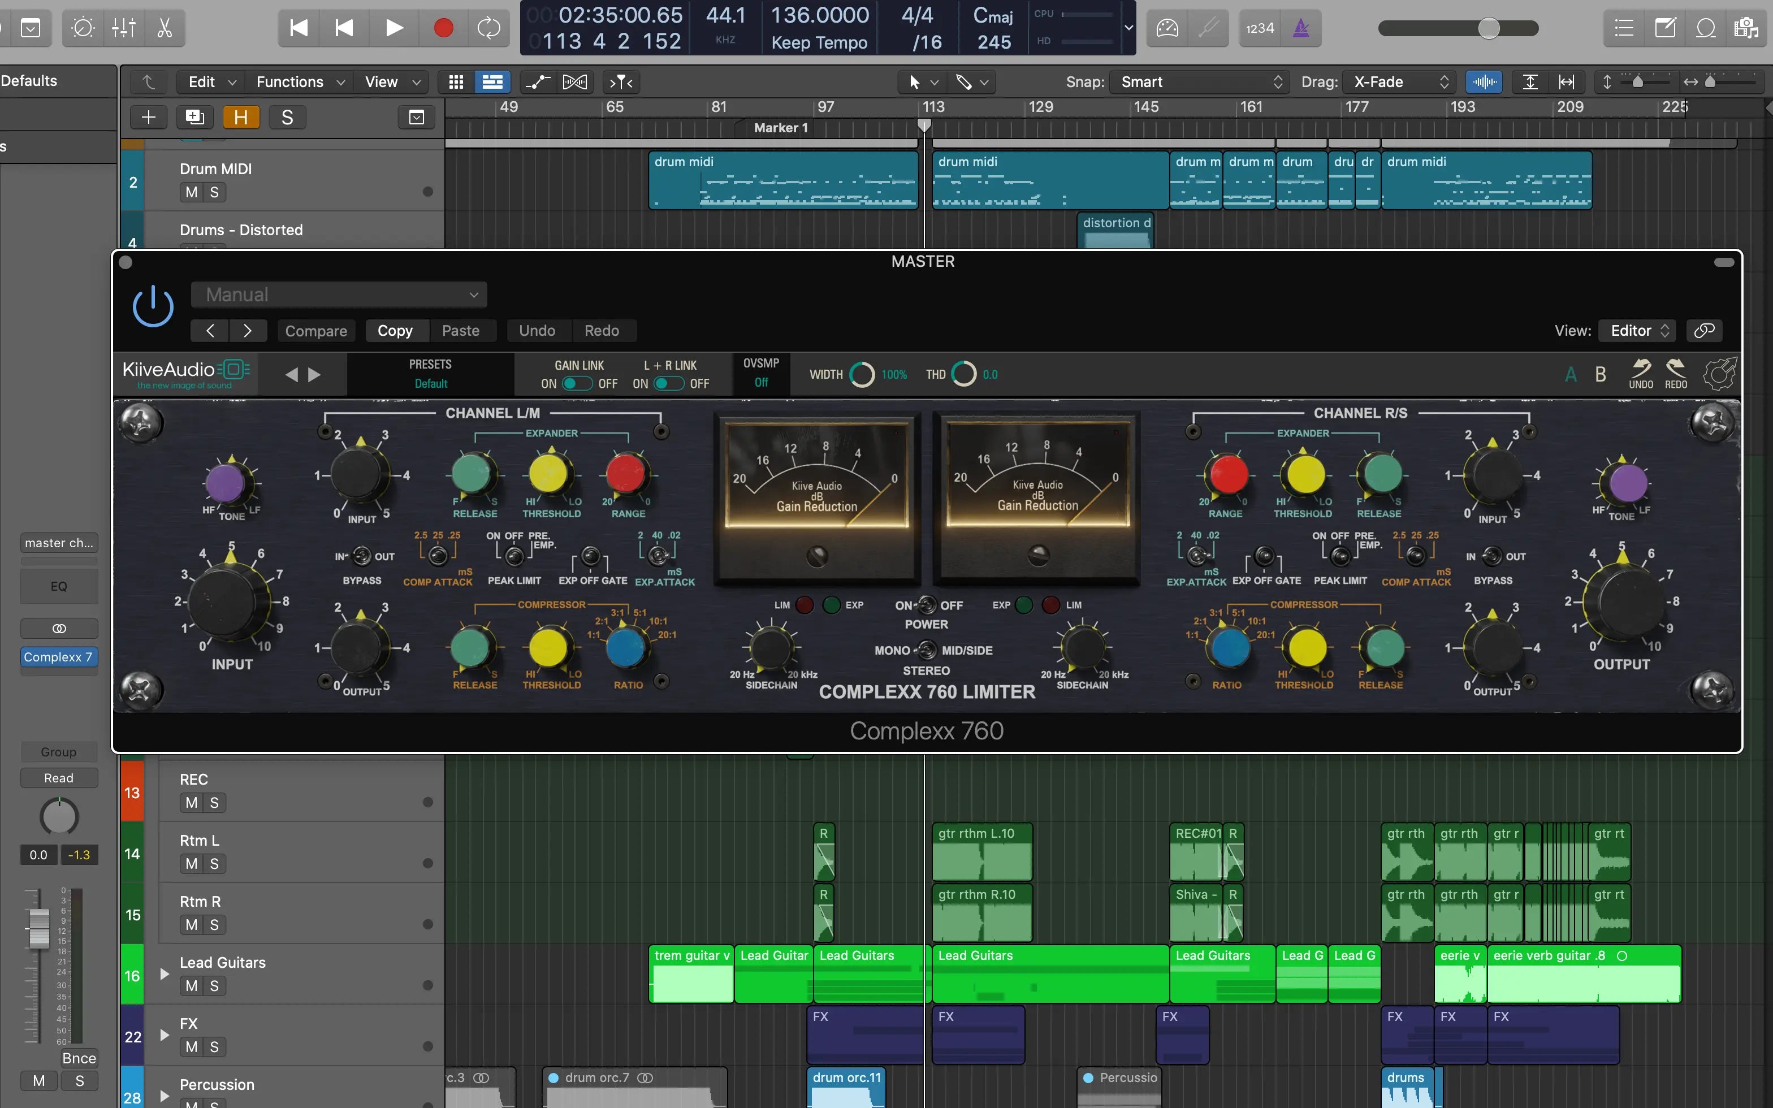Viewport: 1773px width, 1108px height.
Task: Open the Edit menu
Action: tap(211, 82)
